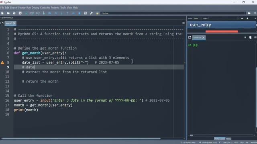Click Maximize current pane toolbar icon
This screenshot has height=144, width=257.
[x=86, y=13]
